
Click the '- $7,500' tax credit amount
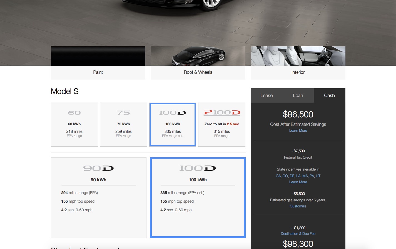(x=298, y=151)
